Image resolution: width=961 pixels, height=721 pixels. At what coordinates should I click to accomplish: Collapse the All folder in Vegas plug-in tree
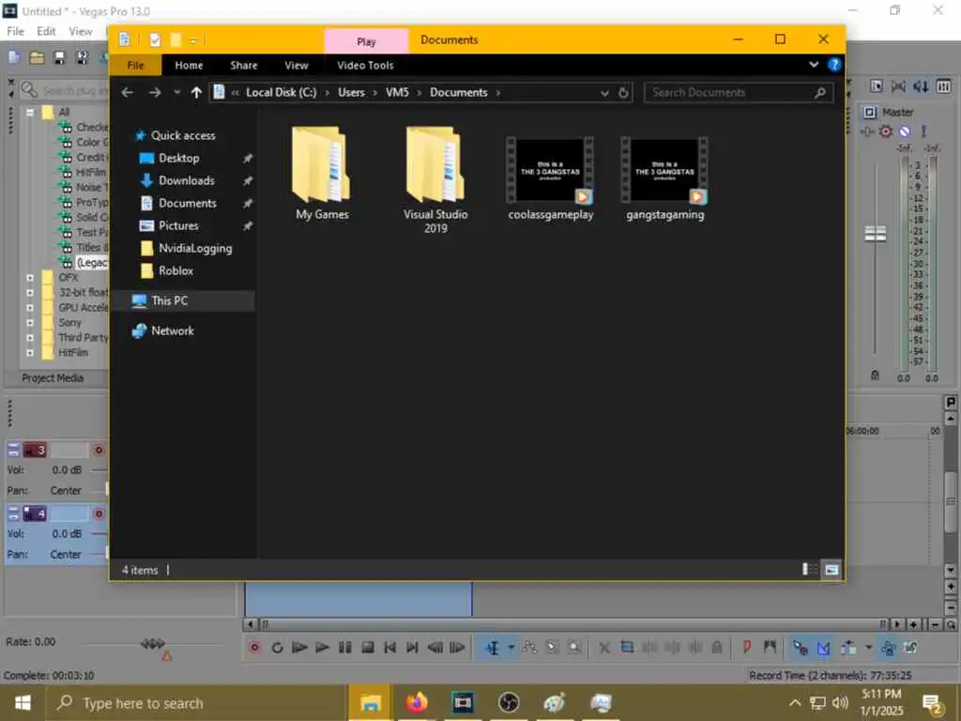29,113
